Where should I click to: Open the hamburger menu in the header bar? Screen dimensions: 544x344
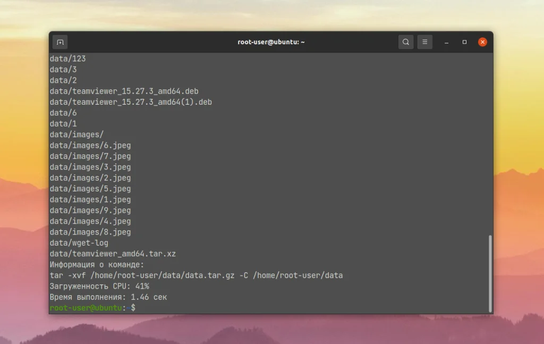pyautogui.click(x=424, y=41)
